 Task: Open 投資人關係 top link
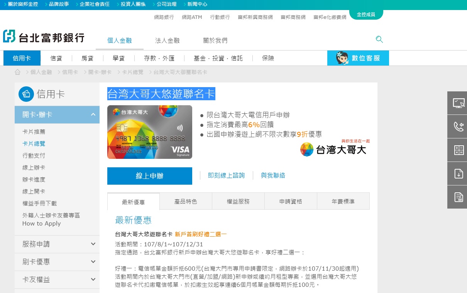click(133, 4)
